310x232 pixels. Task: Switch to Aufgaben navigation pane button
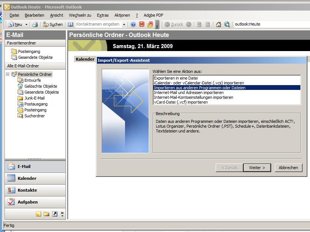(35, 202)
